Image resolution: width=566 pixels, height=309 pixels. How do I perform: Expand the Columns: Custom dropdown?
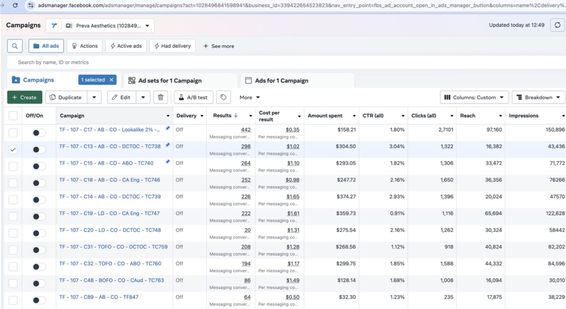[x=474, y=97]
